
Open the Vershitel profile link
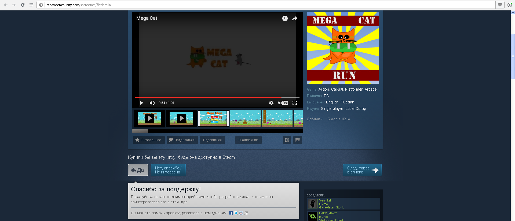tap(325, 200)
